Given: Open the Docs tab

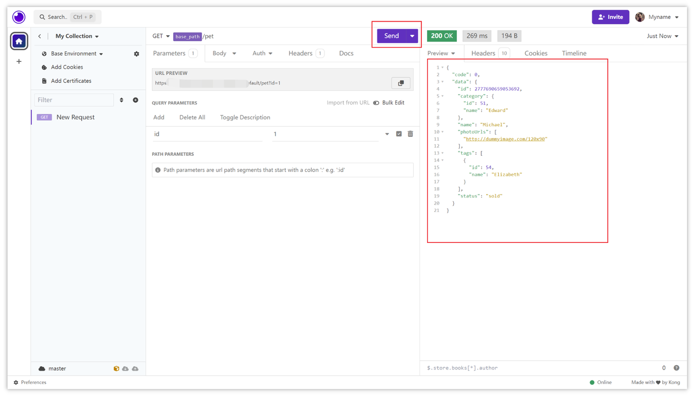Looking at the screenshot, I should point(346,53).
